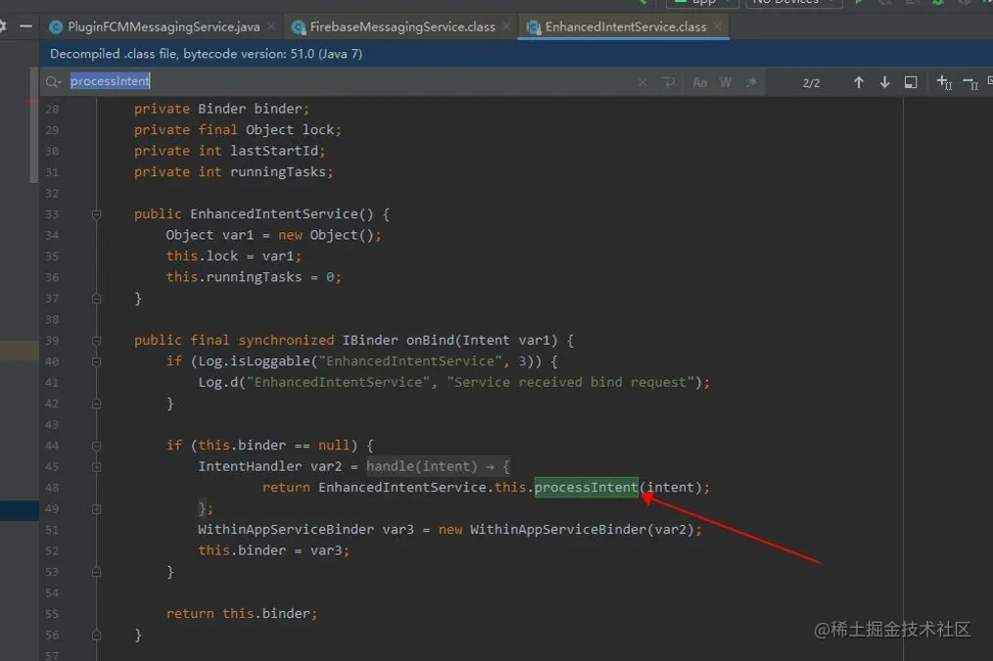Select the EnhancedIntentService.class tab
The width and height of the screenshot is (993, 661).
pyautogui.click(x=625, y=27)
